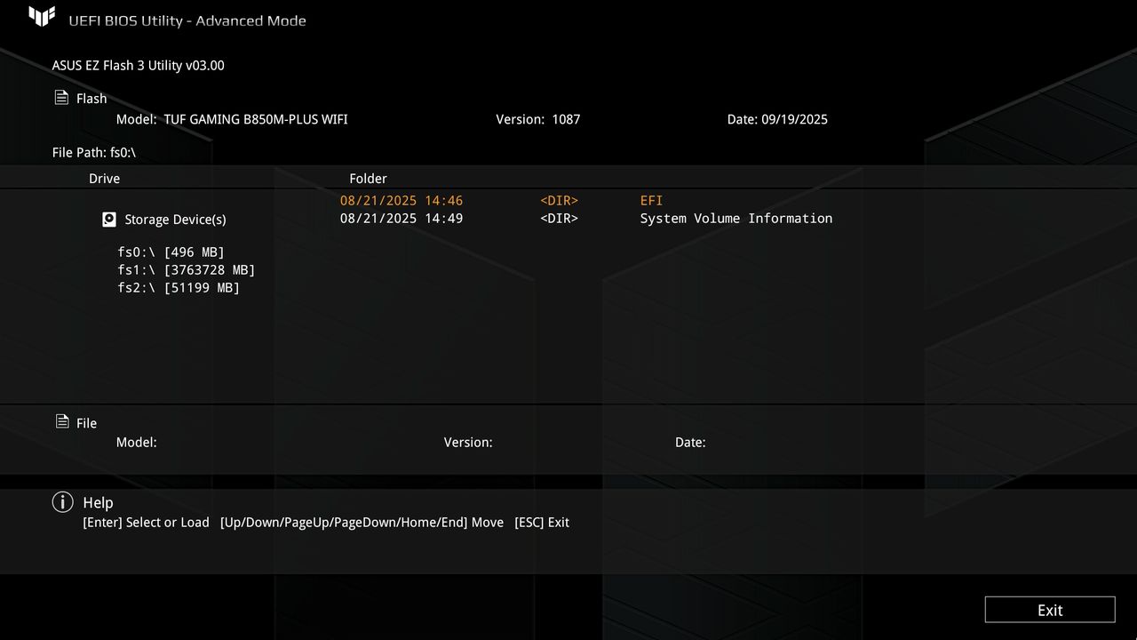Click the Folder column header

tap(368, 178)
